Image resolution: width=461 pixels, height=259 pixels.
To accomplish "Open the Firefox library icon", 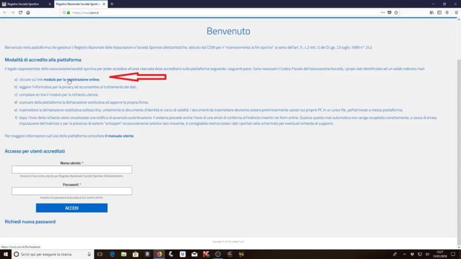I will pos(432,13).
